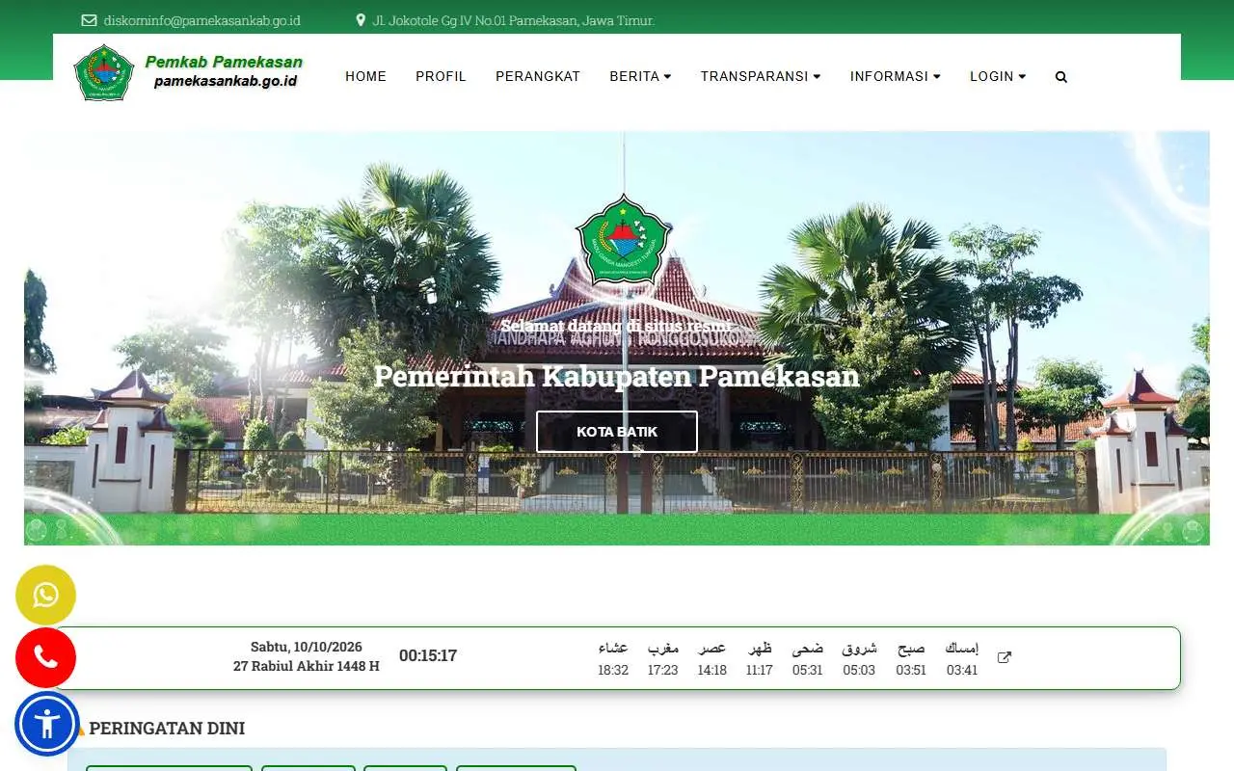The height and width of the screenshot is (771, 1234).
Task: Click the prayer time 11:17
Action: (x=760, y=670)
